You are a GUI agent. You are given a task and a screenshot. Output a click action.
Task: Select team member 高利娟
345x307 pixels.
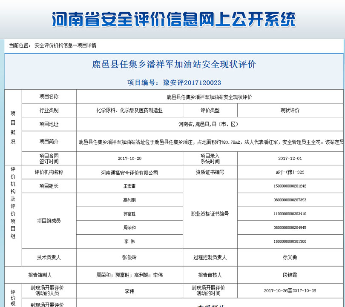(129, 200)
